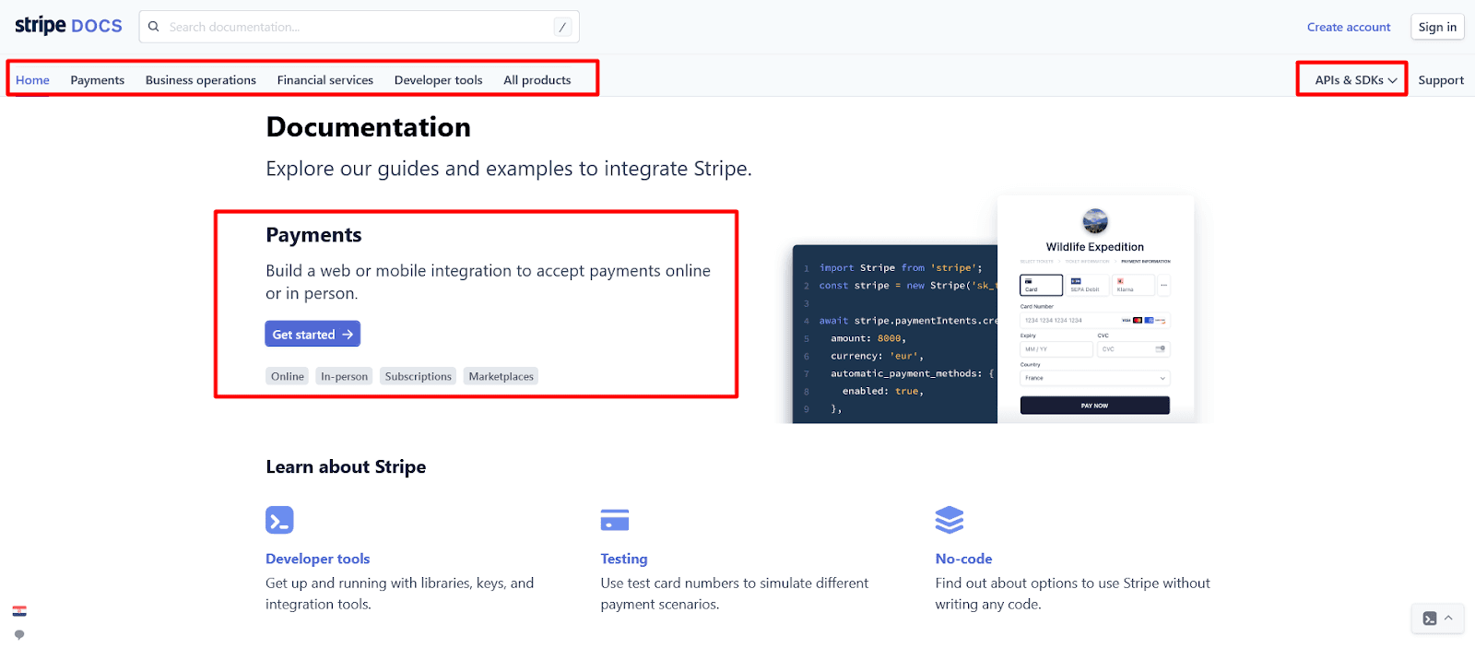Click the blue terminal icon above Developer tools
The image size is (1475, 648).
pos(279,520)
